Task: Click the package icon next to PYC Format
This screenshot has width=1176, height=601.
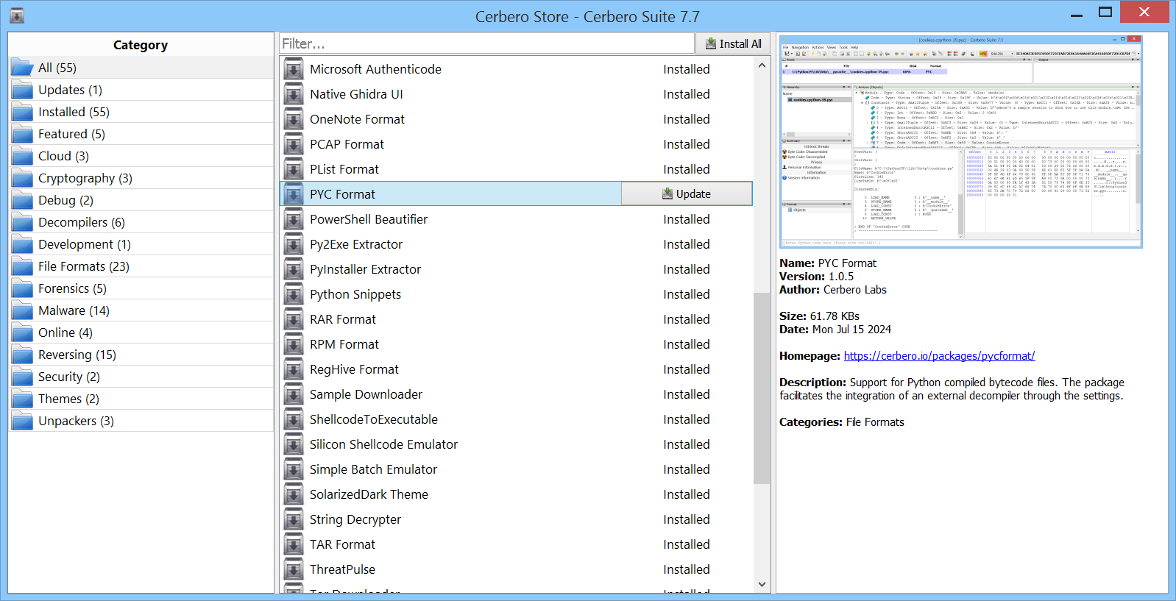Action: pos(294,195)
